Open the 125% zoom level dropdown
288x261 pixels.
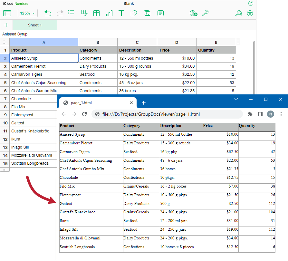coord(27,13)
